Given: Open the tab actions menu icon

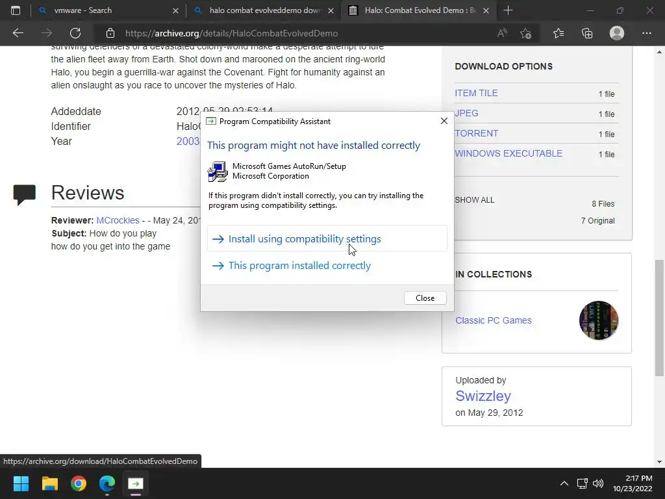Looking at the screenshot, I should tap(16, 10).
